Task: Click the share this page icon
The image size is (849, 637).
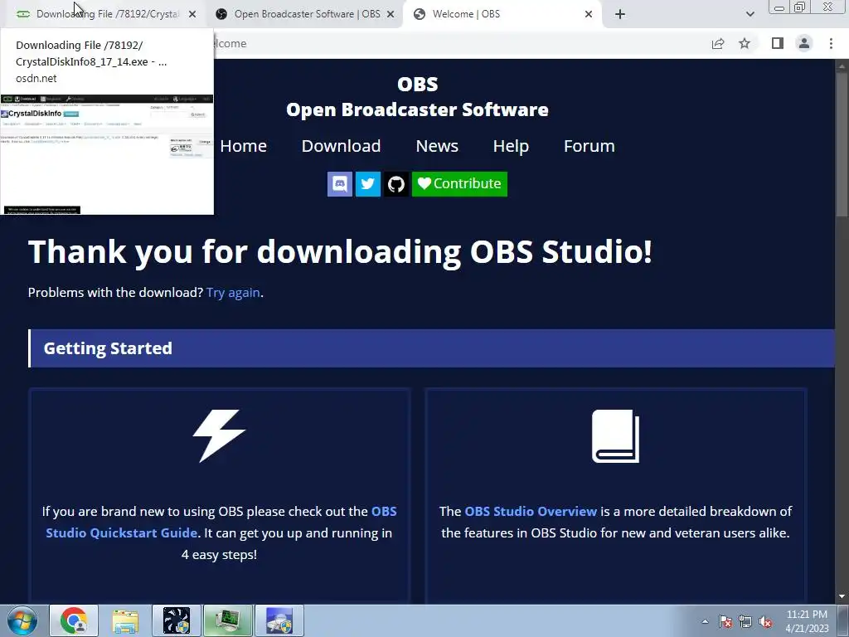Action: (718, 43)
